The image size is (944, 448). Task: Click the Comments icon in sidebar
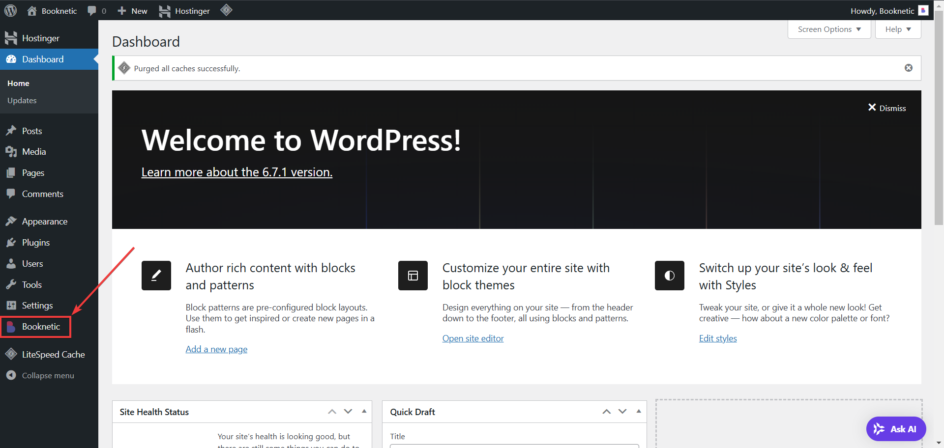tap(11, 194)
